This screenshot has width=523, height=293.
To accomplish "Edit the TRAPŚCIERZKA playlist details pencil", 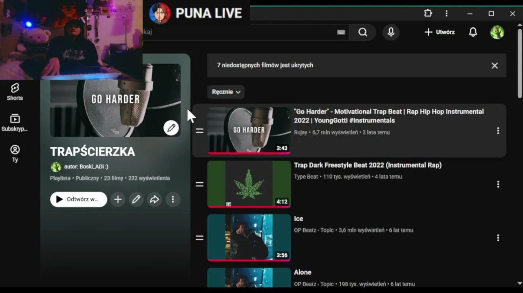I will 136,199.
